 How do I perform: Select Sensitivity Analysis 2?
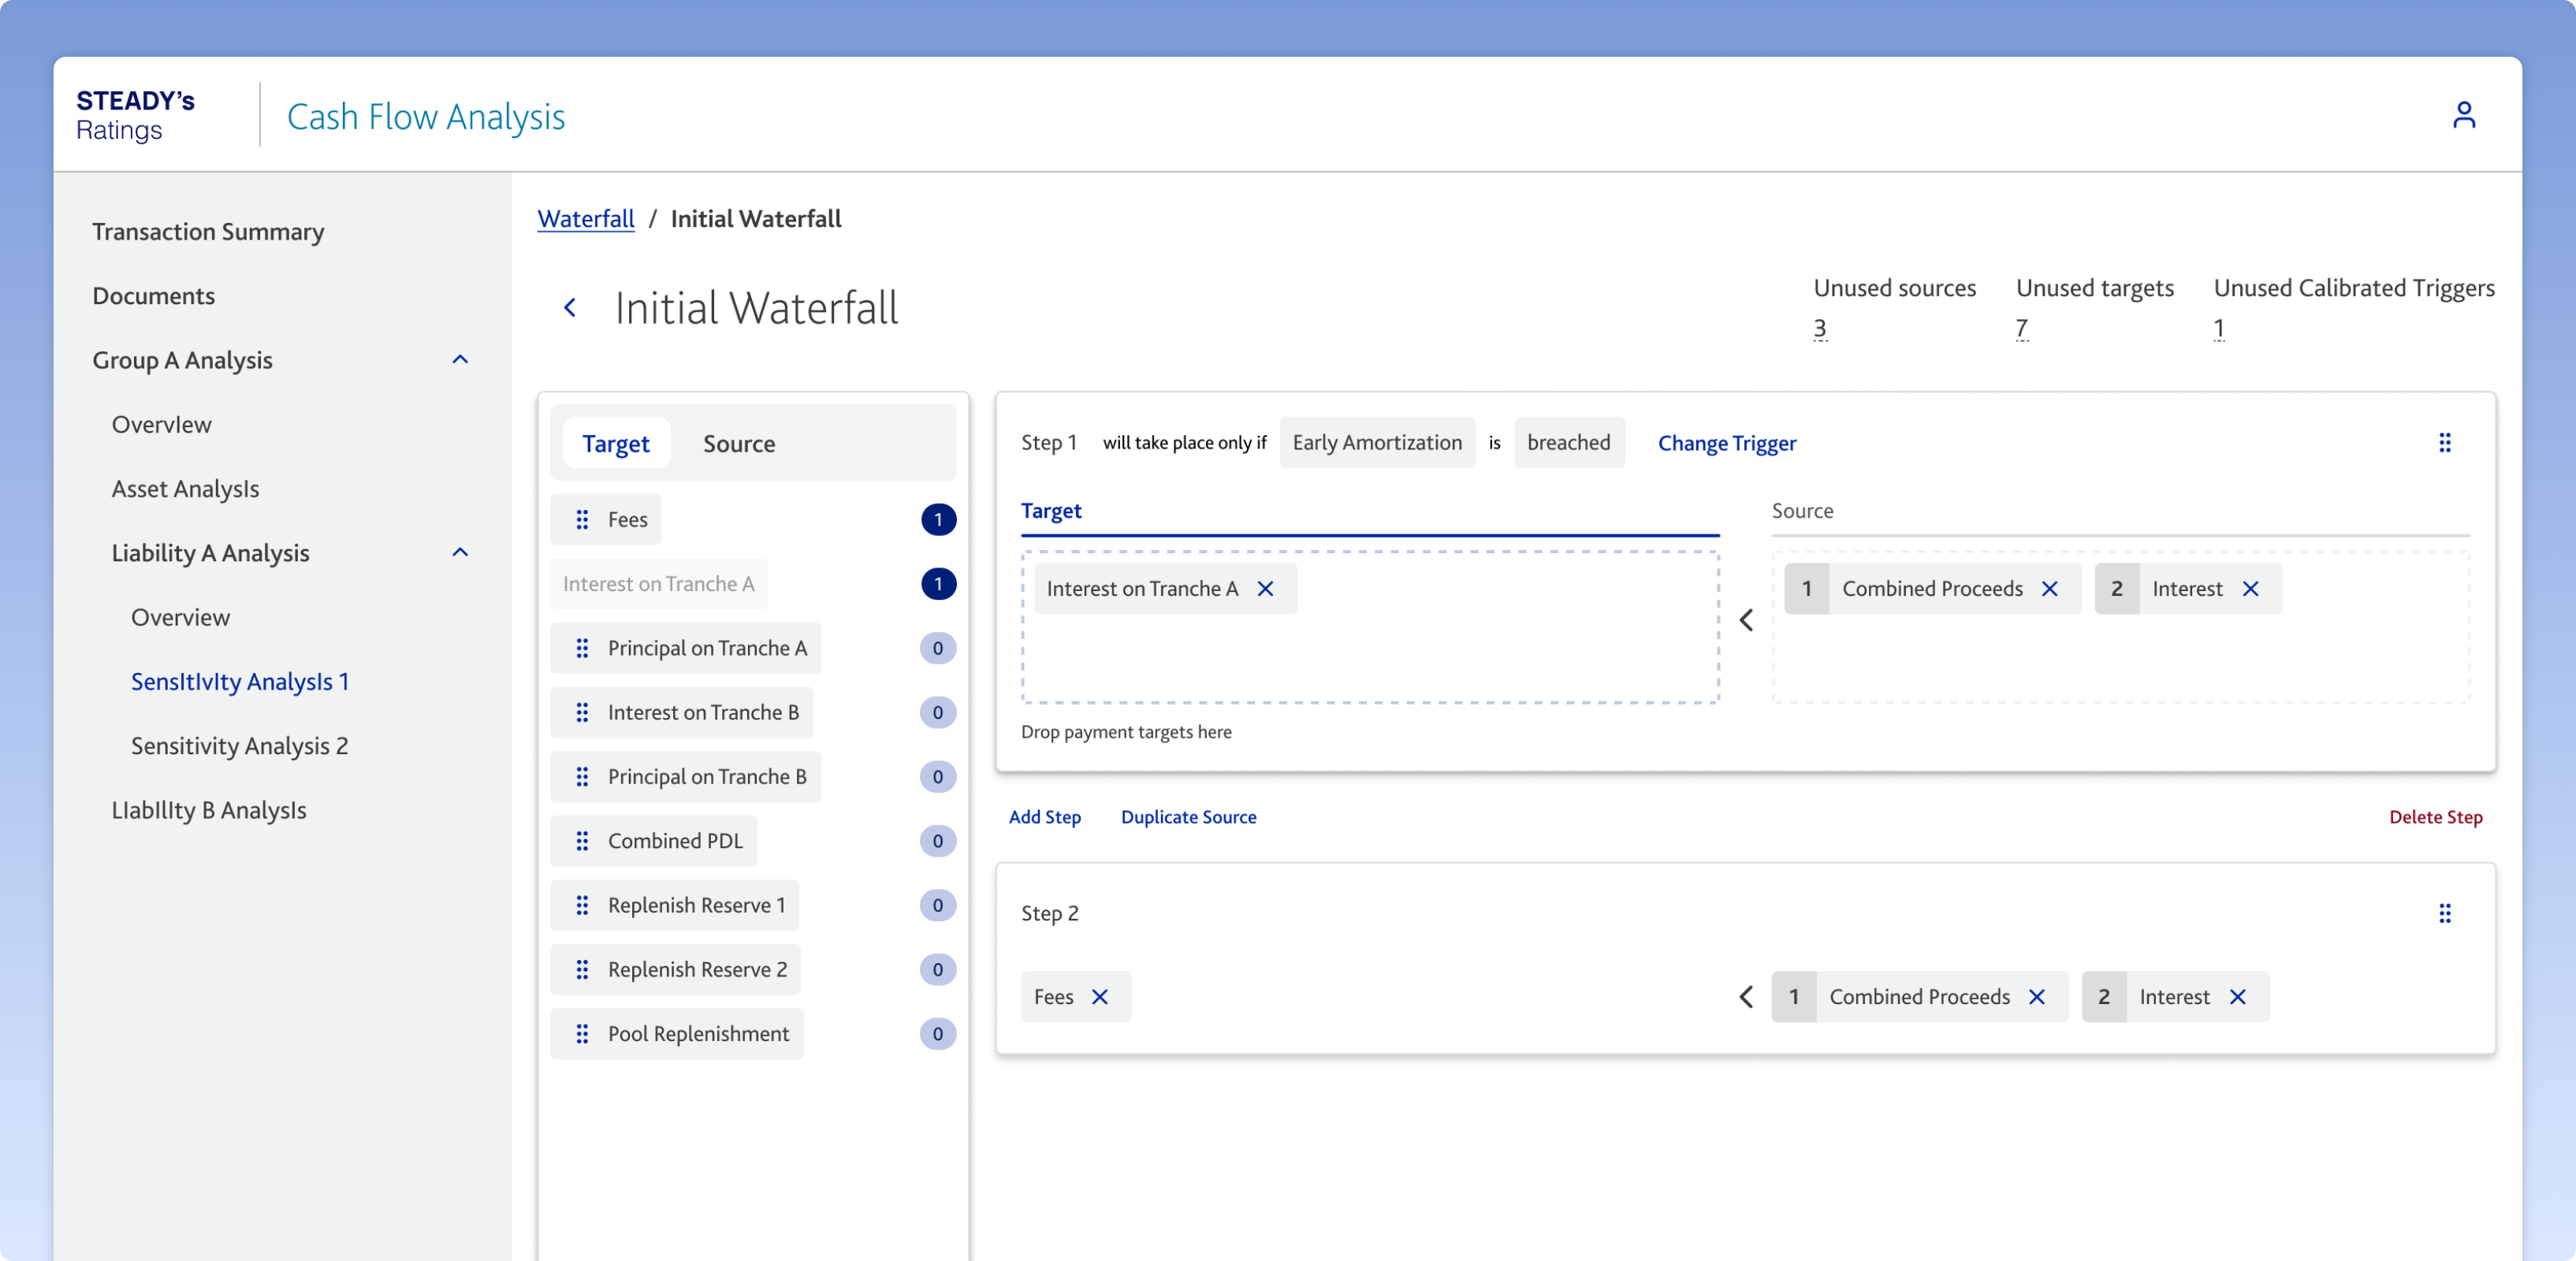click(239, 746)
